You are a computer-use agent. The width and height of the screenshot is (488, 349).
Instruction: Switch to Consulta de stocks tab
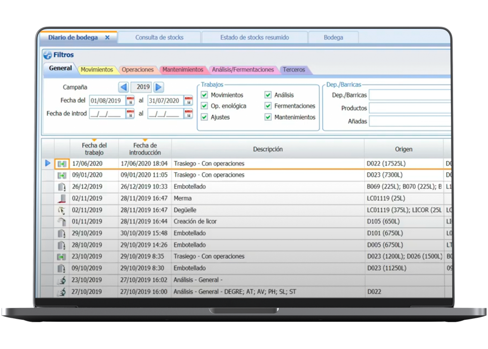pyautogui.click(x=160, y=38)
